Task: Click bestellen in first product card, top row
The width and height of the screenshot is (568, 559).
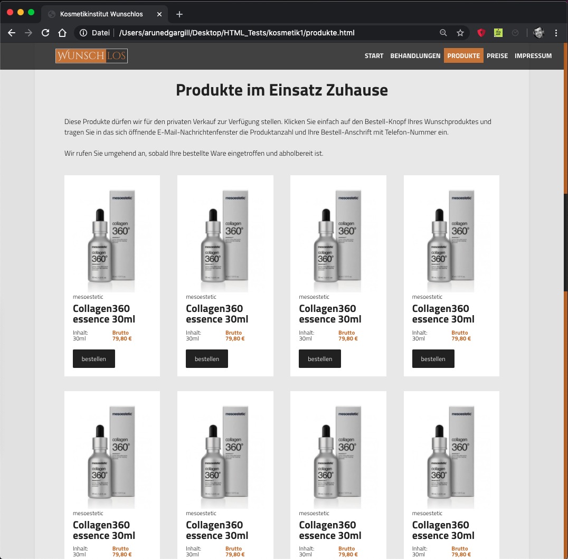Action: [94, 358]
